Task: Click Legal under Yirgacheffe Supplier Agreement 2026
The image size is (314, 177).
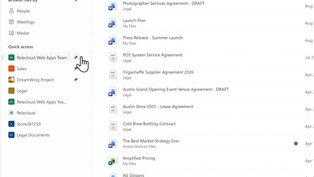Action: [x=127, y=78]
